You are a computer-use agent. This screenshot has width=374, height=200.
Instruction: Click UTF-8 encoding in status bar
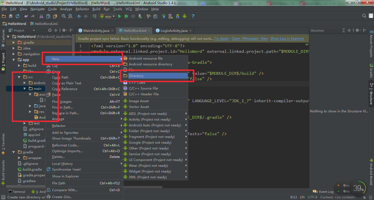313,197
